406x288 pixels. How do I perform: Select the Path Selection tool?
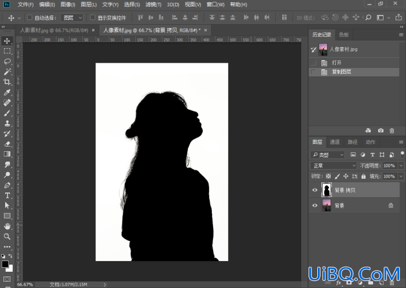[x=7, y=206]
